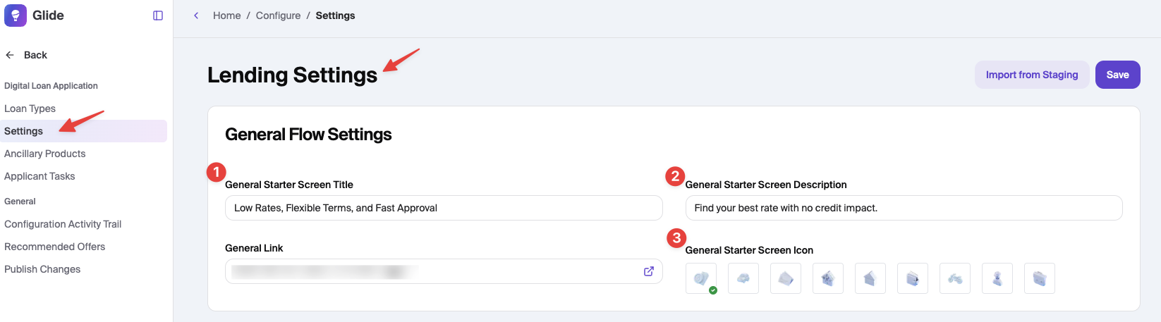This screenshot has width=1161, height=322.
Task: Click the Save button
Action: pyautogui.click(x=1117, y=75)
